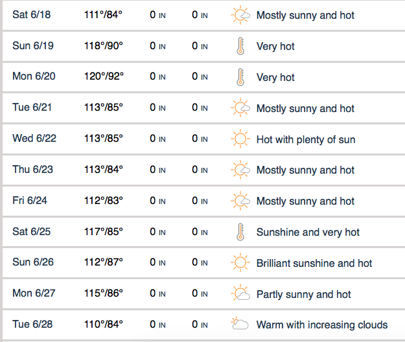
Task: Click the weather icon for Sat 6/18
Action: [x=240, y=15]
